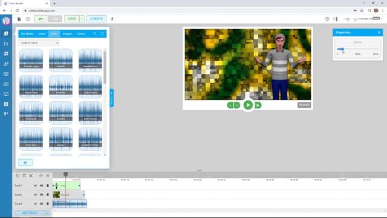Mute Track1 audio
387x218 pixels.
tap(35, 186)
